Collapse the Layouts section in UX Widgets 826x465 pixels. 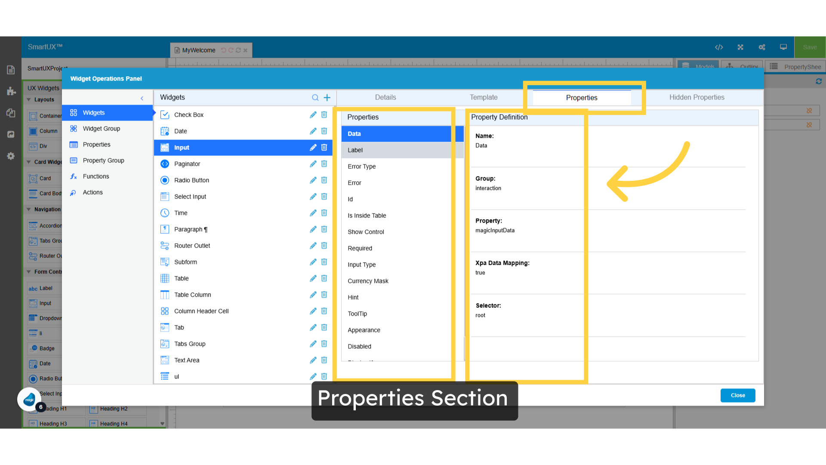pyautogui.click(x=28, y=99)
